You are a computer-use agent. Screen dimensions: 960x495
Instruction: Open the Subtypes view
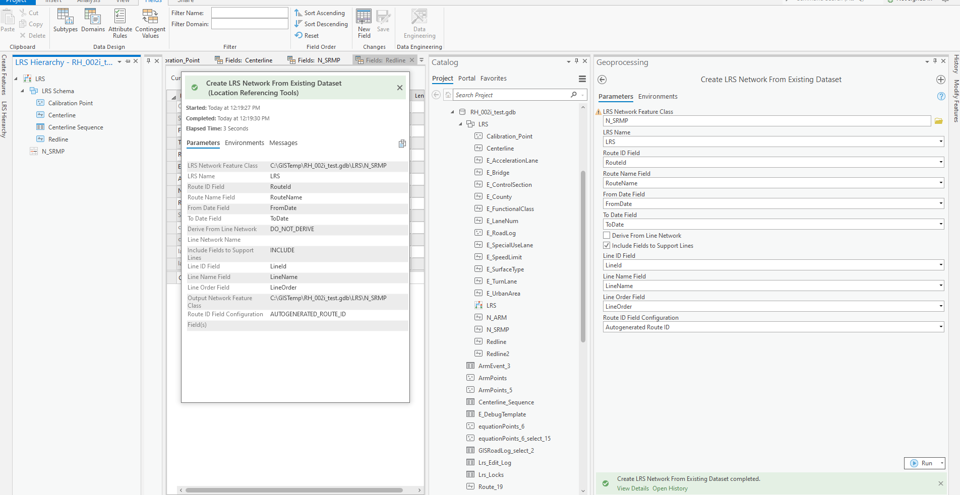(x=66, y=21)
